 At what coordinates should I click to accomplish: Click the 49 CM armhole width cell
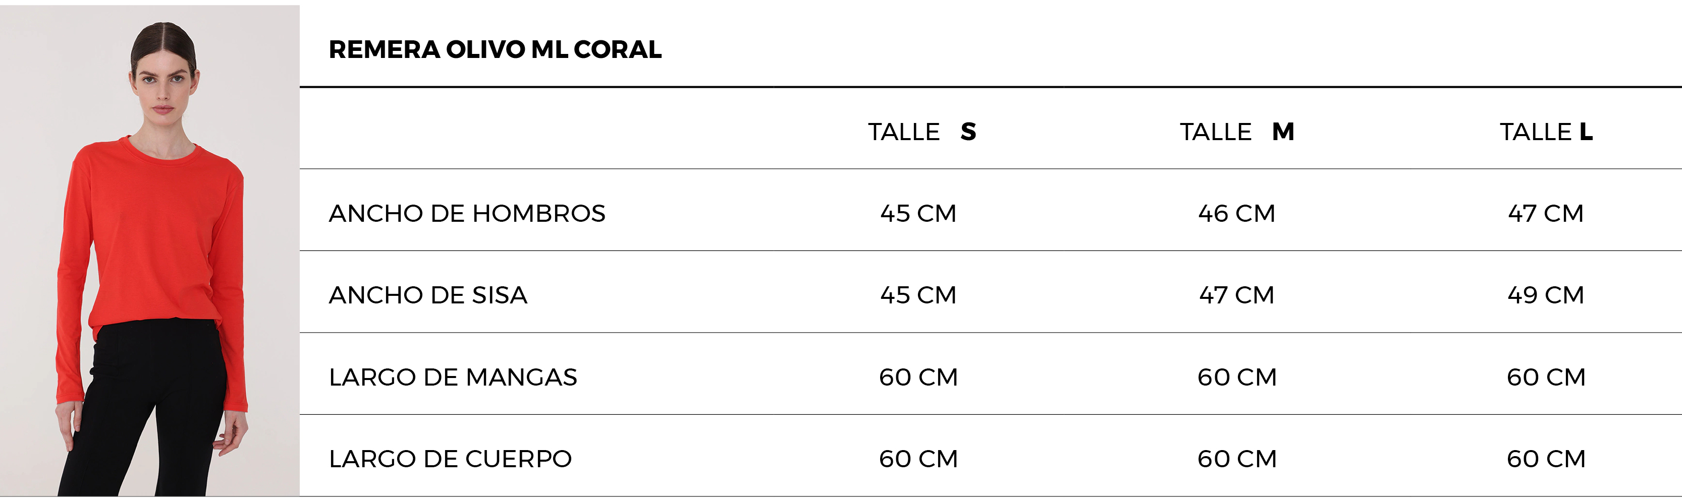click(1546, 295)
